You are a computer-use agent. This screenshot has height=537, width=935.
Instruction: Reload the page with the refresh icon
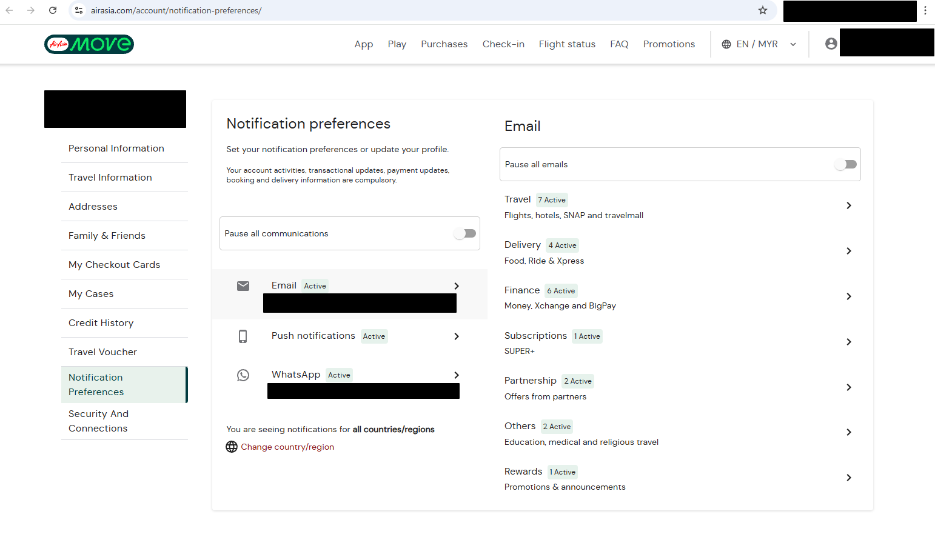tap(53, 10)
